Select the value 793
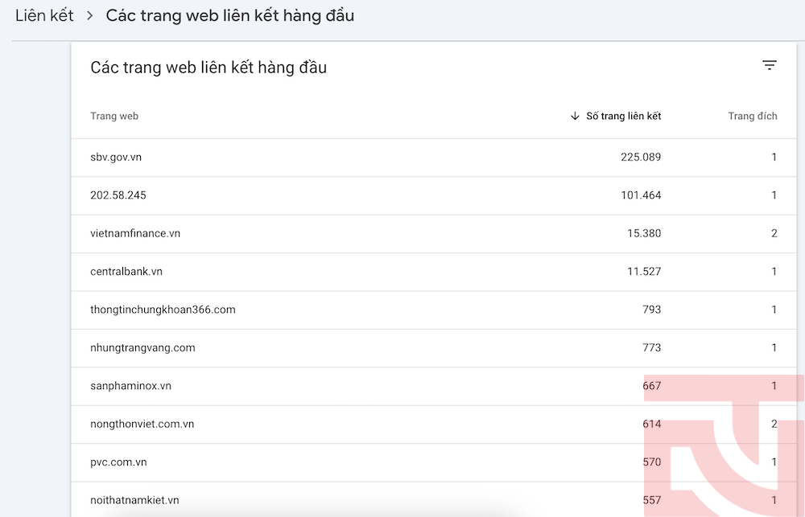805x517 pixels. coord(651,310)
